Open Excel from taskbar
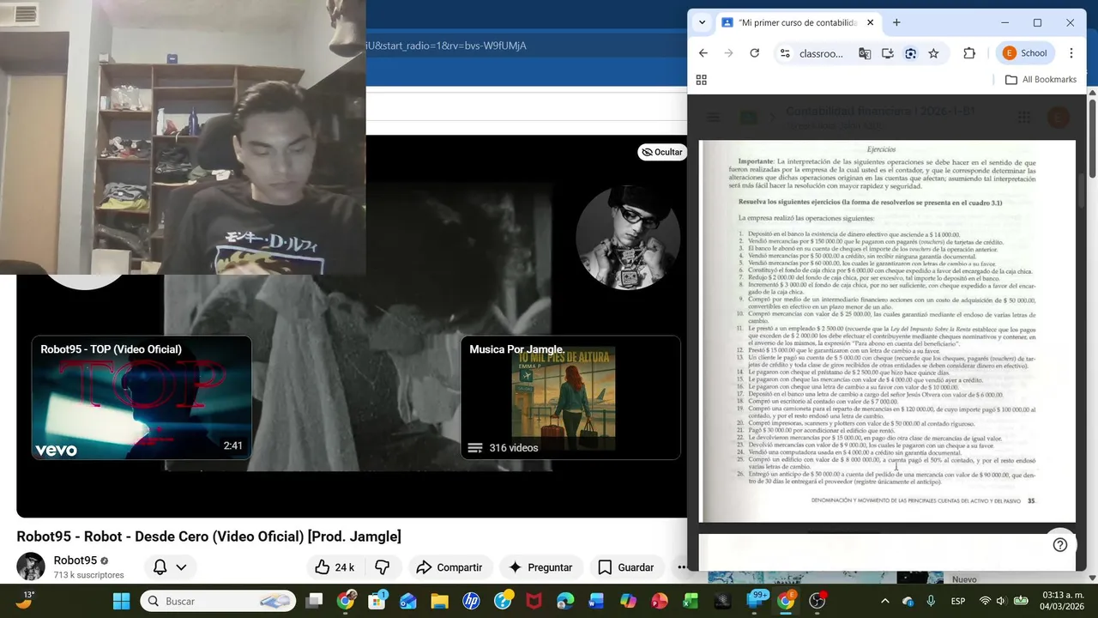This screenshot has width=1098, height=618. (x=691, y=601)
